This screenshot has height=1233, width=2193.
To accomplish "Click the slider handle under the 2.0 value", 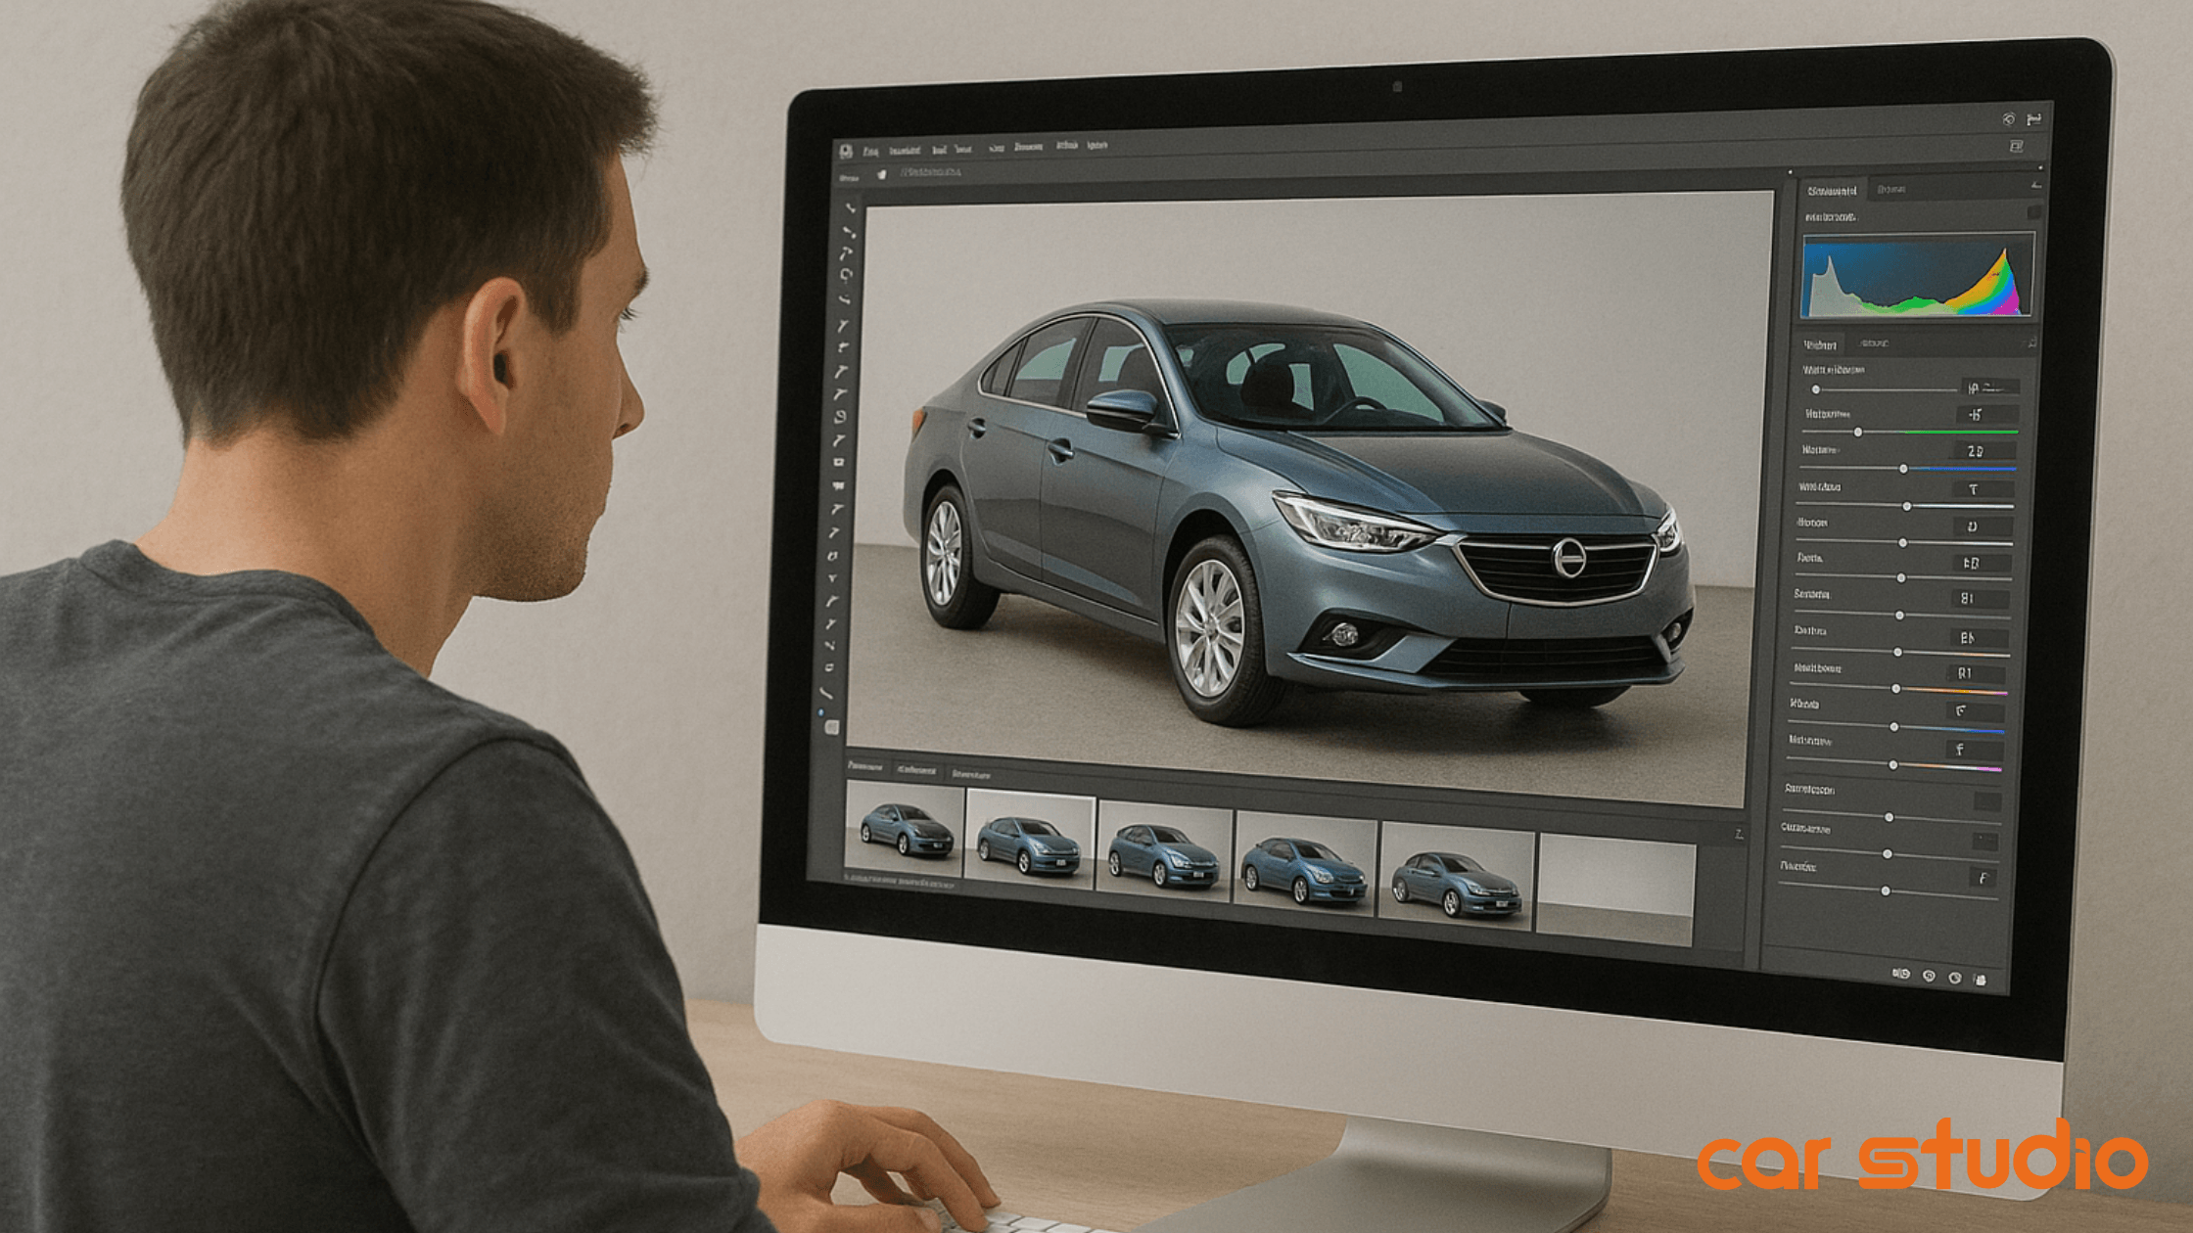I will 1903,469.
